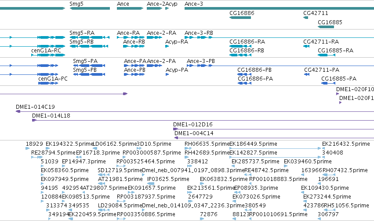Click the cenG1A-RC transcript label
This screenshot has height=221, width=374.
point(46,51)
